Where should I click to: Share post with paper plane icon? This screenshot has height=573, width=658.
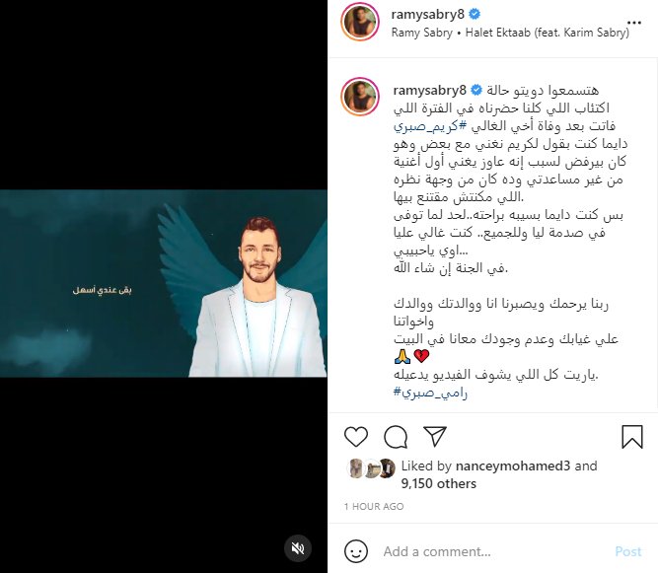(434, 437)
